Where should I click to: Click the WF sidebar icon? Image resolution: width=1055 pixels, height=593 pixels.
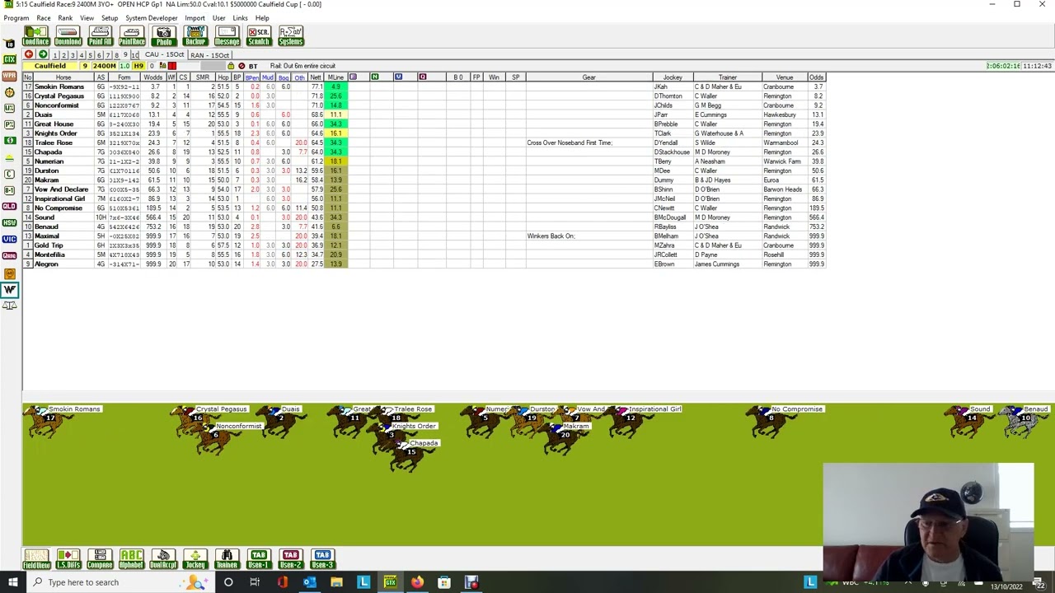click(9, 289)
